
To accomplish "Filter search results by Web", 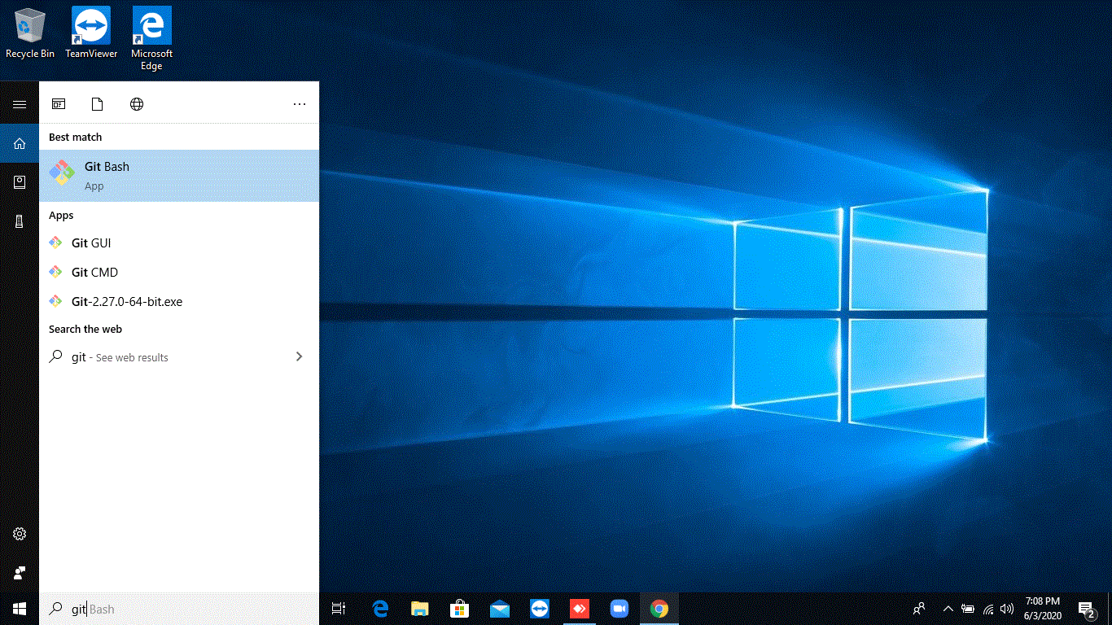I will (137, 104).
